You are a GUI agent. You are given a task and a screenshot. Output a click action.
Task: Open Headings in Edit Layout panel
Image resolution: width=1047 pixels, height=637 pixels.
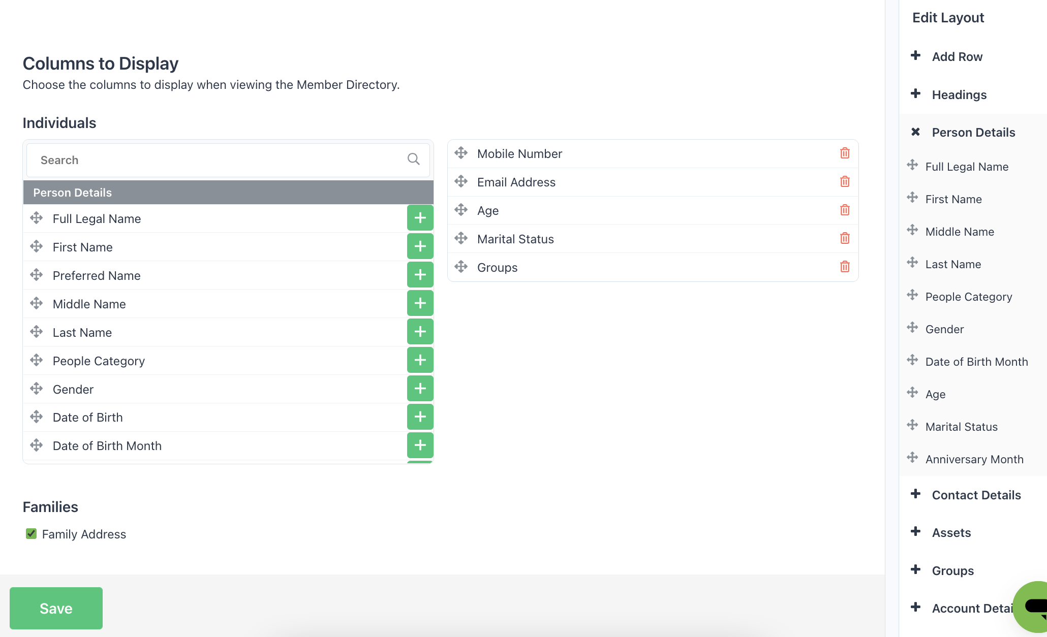[959, 94]
